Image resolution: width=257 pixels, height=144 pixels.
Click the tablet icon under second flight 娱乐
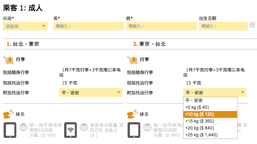pos(134,130)
